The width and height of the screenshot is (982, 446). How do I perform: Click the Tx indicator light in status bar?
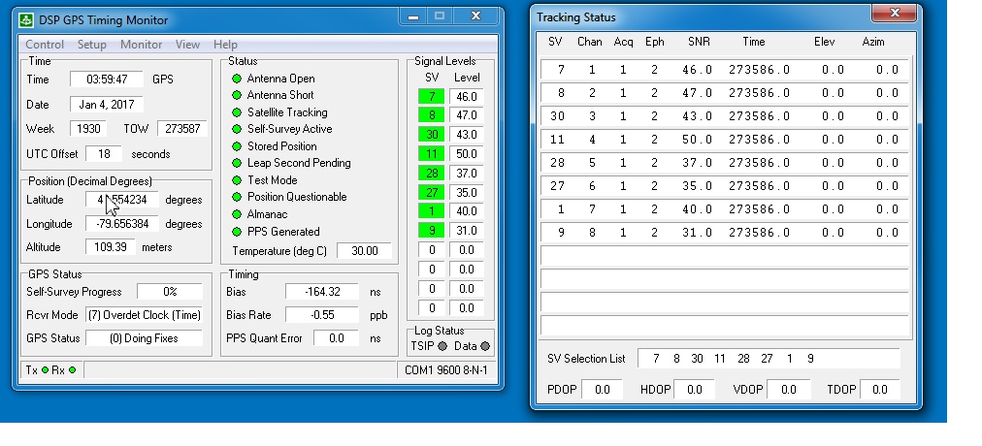pos(46,370)
